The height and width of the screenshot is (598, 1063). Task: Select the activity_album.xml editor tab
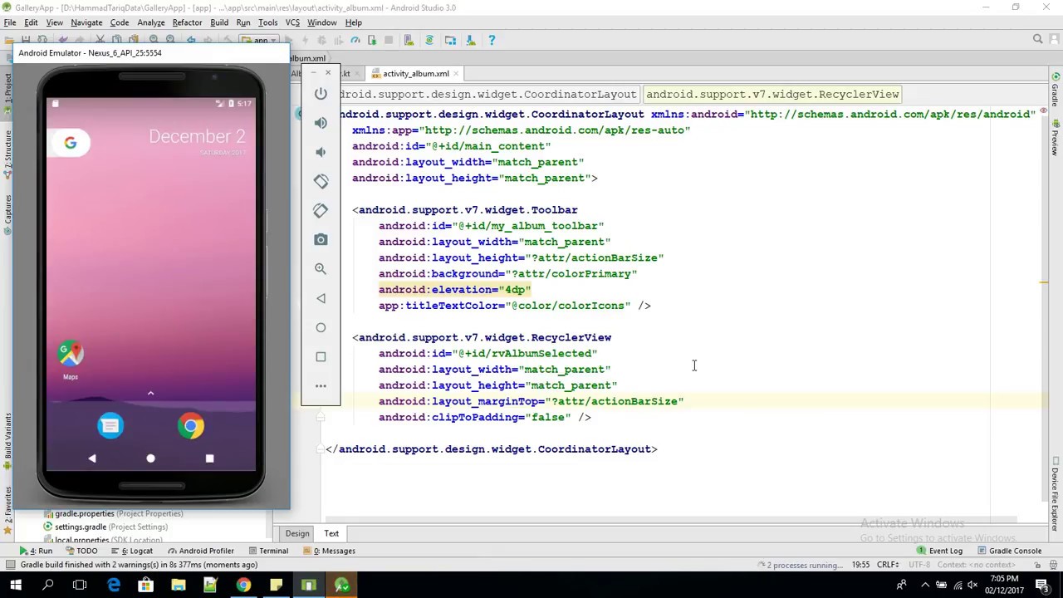point(415,73)
